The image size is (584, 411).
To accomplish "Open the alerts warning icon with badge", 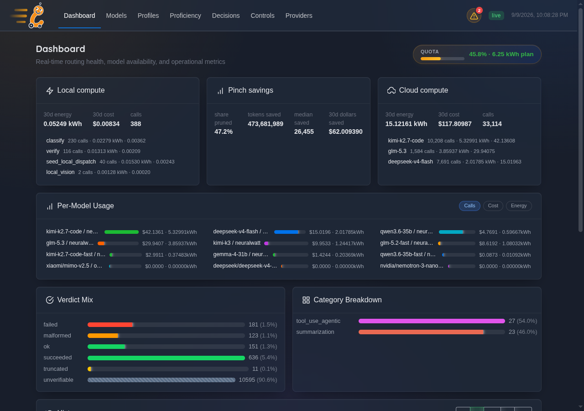I will coord(474,16).
